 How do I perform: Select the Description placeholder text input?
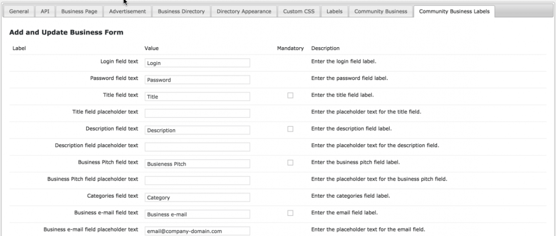click(197, 147)
